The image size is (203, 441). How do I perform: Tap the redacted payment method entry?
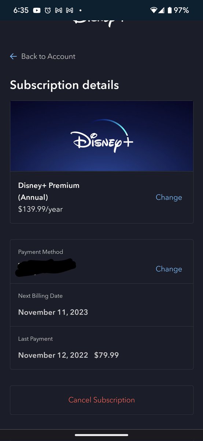(x=46, y=268)
